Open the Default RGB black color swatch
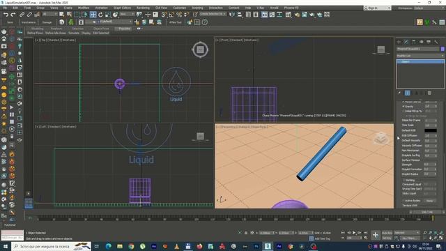This screenshot has height=251, width=446. click(431, 130)
